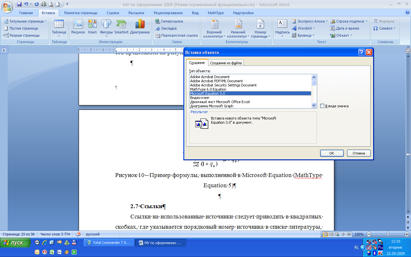Click zoom out minus button
The height and width of the screenshot is (257, 411).
point(369,234)
